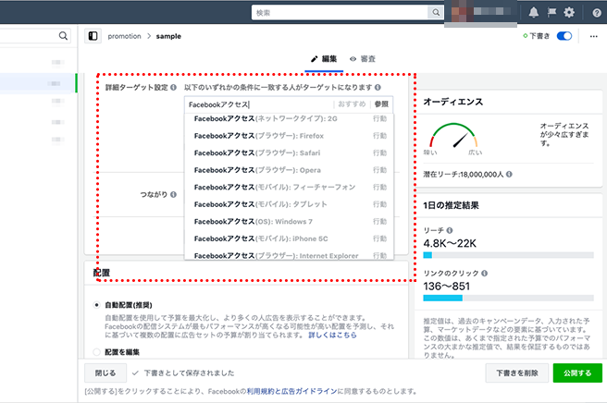Switch to the 編集 tab

[324, 59]
